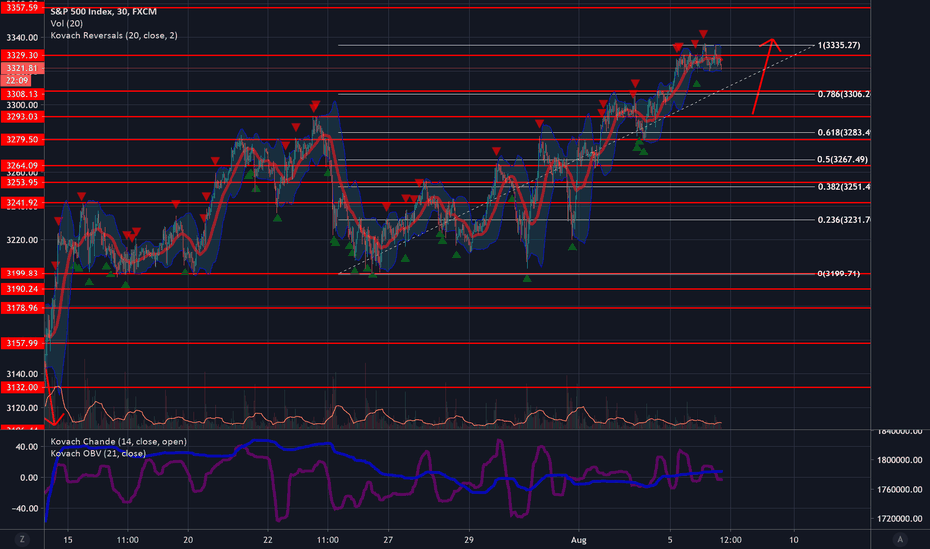Click the 3329.30 red price label
The image size is (930, 549).
click(x=22, y=55)
